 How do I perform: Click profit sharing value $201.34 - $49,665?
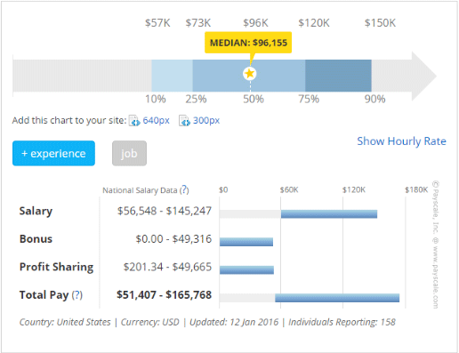[x=167, y=267]
